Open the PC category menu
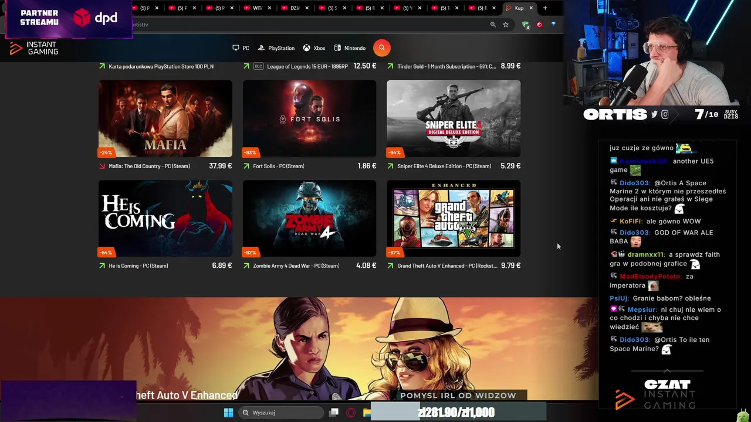The height and width of the screenshot is (422, 751). 241,48
